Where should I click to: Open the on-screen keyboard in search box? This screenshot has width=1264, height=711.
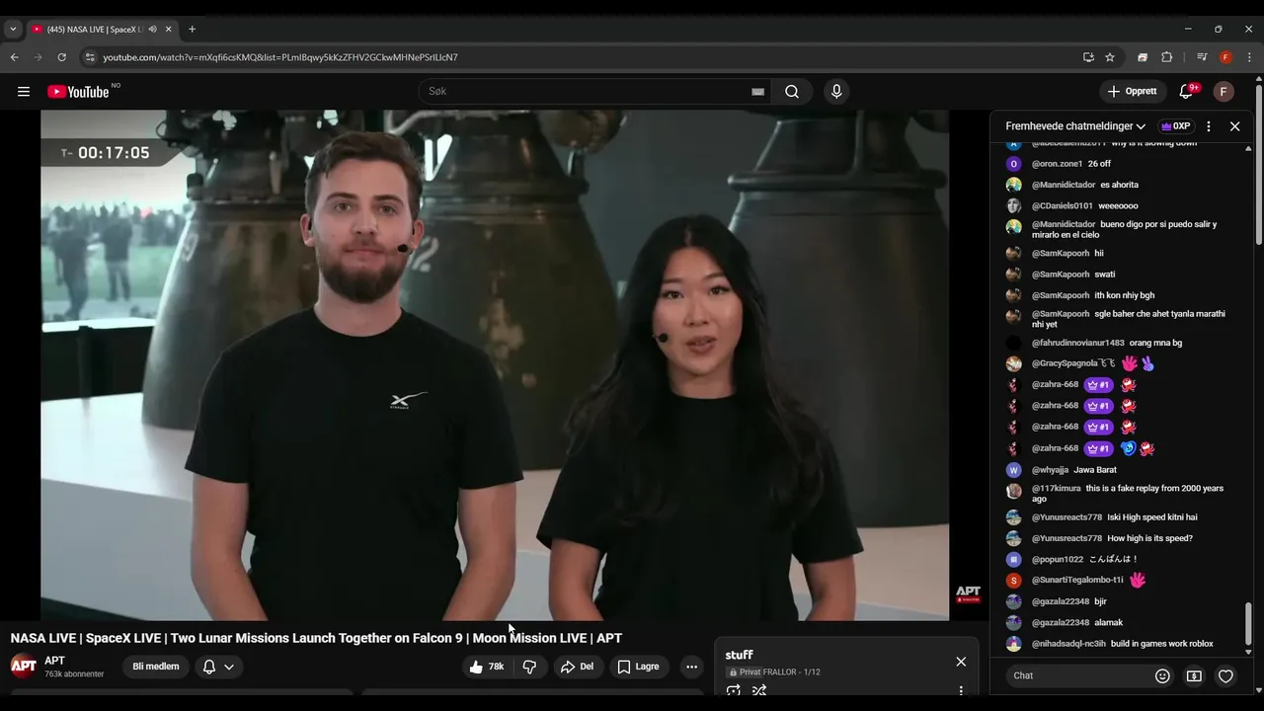pyautogui.click(x=757, y=92)
